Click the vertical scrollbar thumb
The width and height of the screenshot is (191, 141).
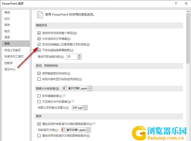188,38
